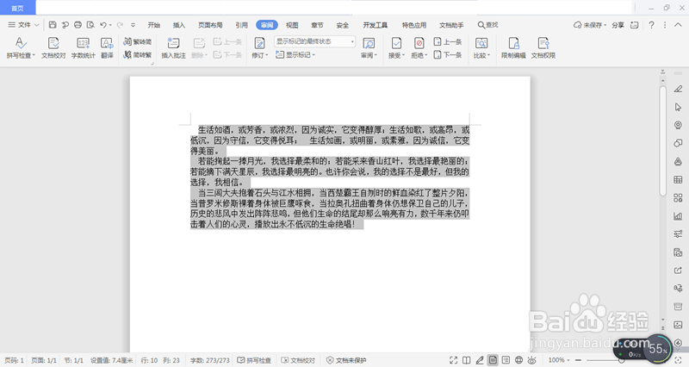Click 限制编辑 restrict editing
This screenshot has height=367, width=689.
pos(513,47)
